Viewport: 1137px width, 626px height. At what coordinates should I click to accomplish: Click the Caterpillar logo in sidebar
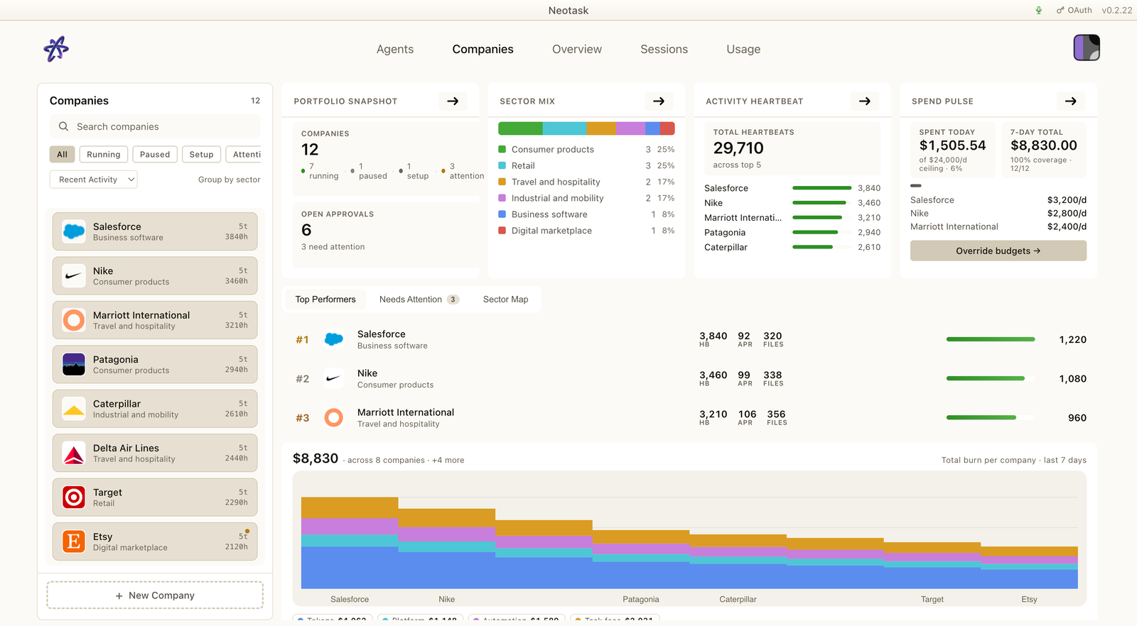coord(74,409)
